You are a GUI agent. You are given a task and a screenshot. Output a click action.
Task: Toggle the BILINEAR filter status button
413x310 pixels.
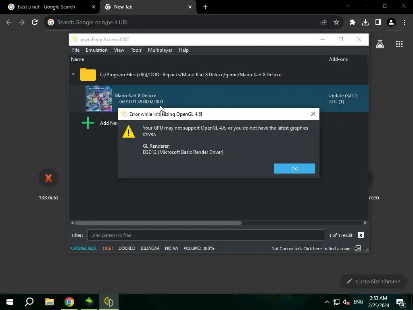tap(150, 248)
